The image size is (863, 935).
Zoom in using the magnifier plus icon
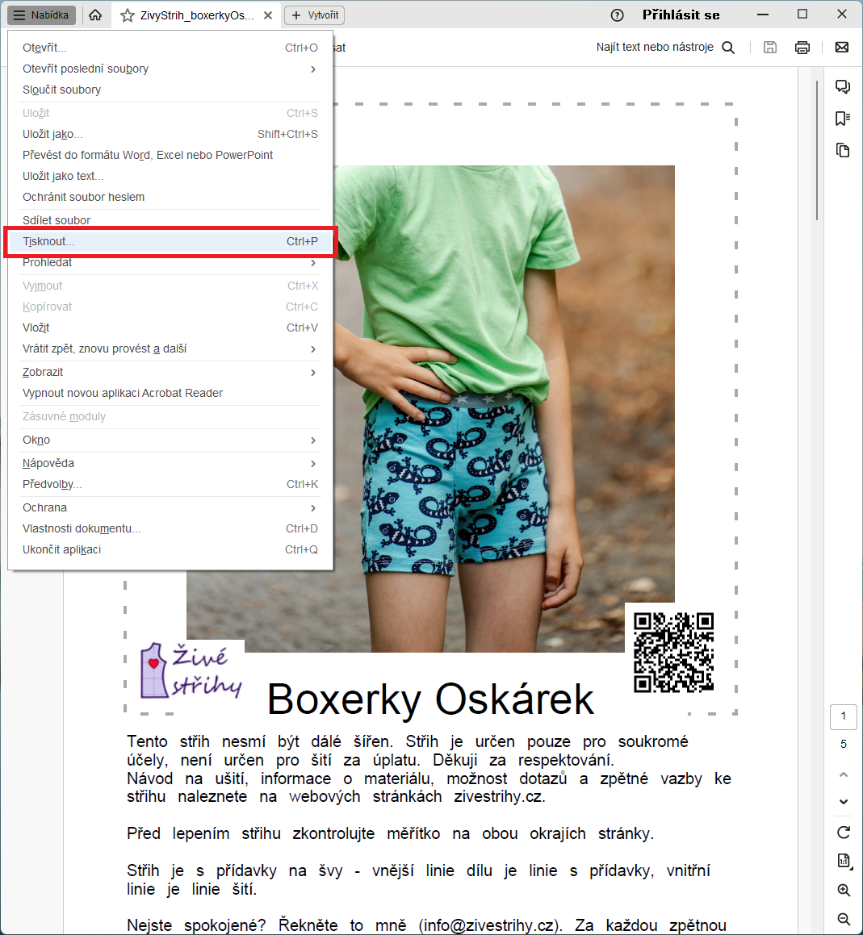click(844, 891)
